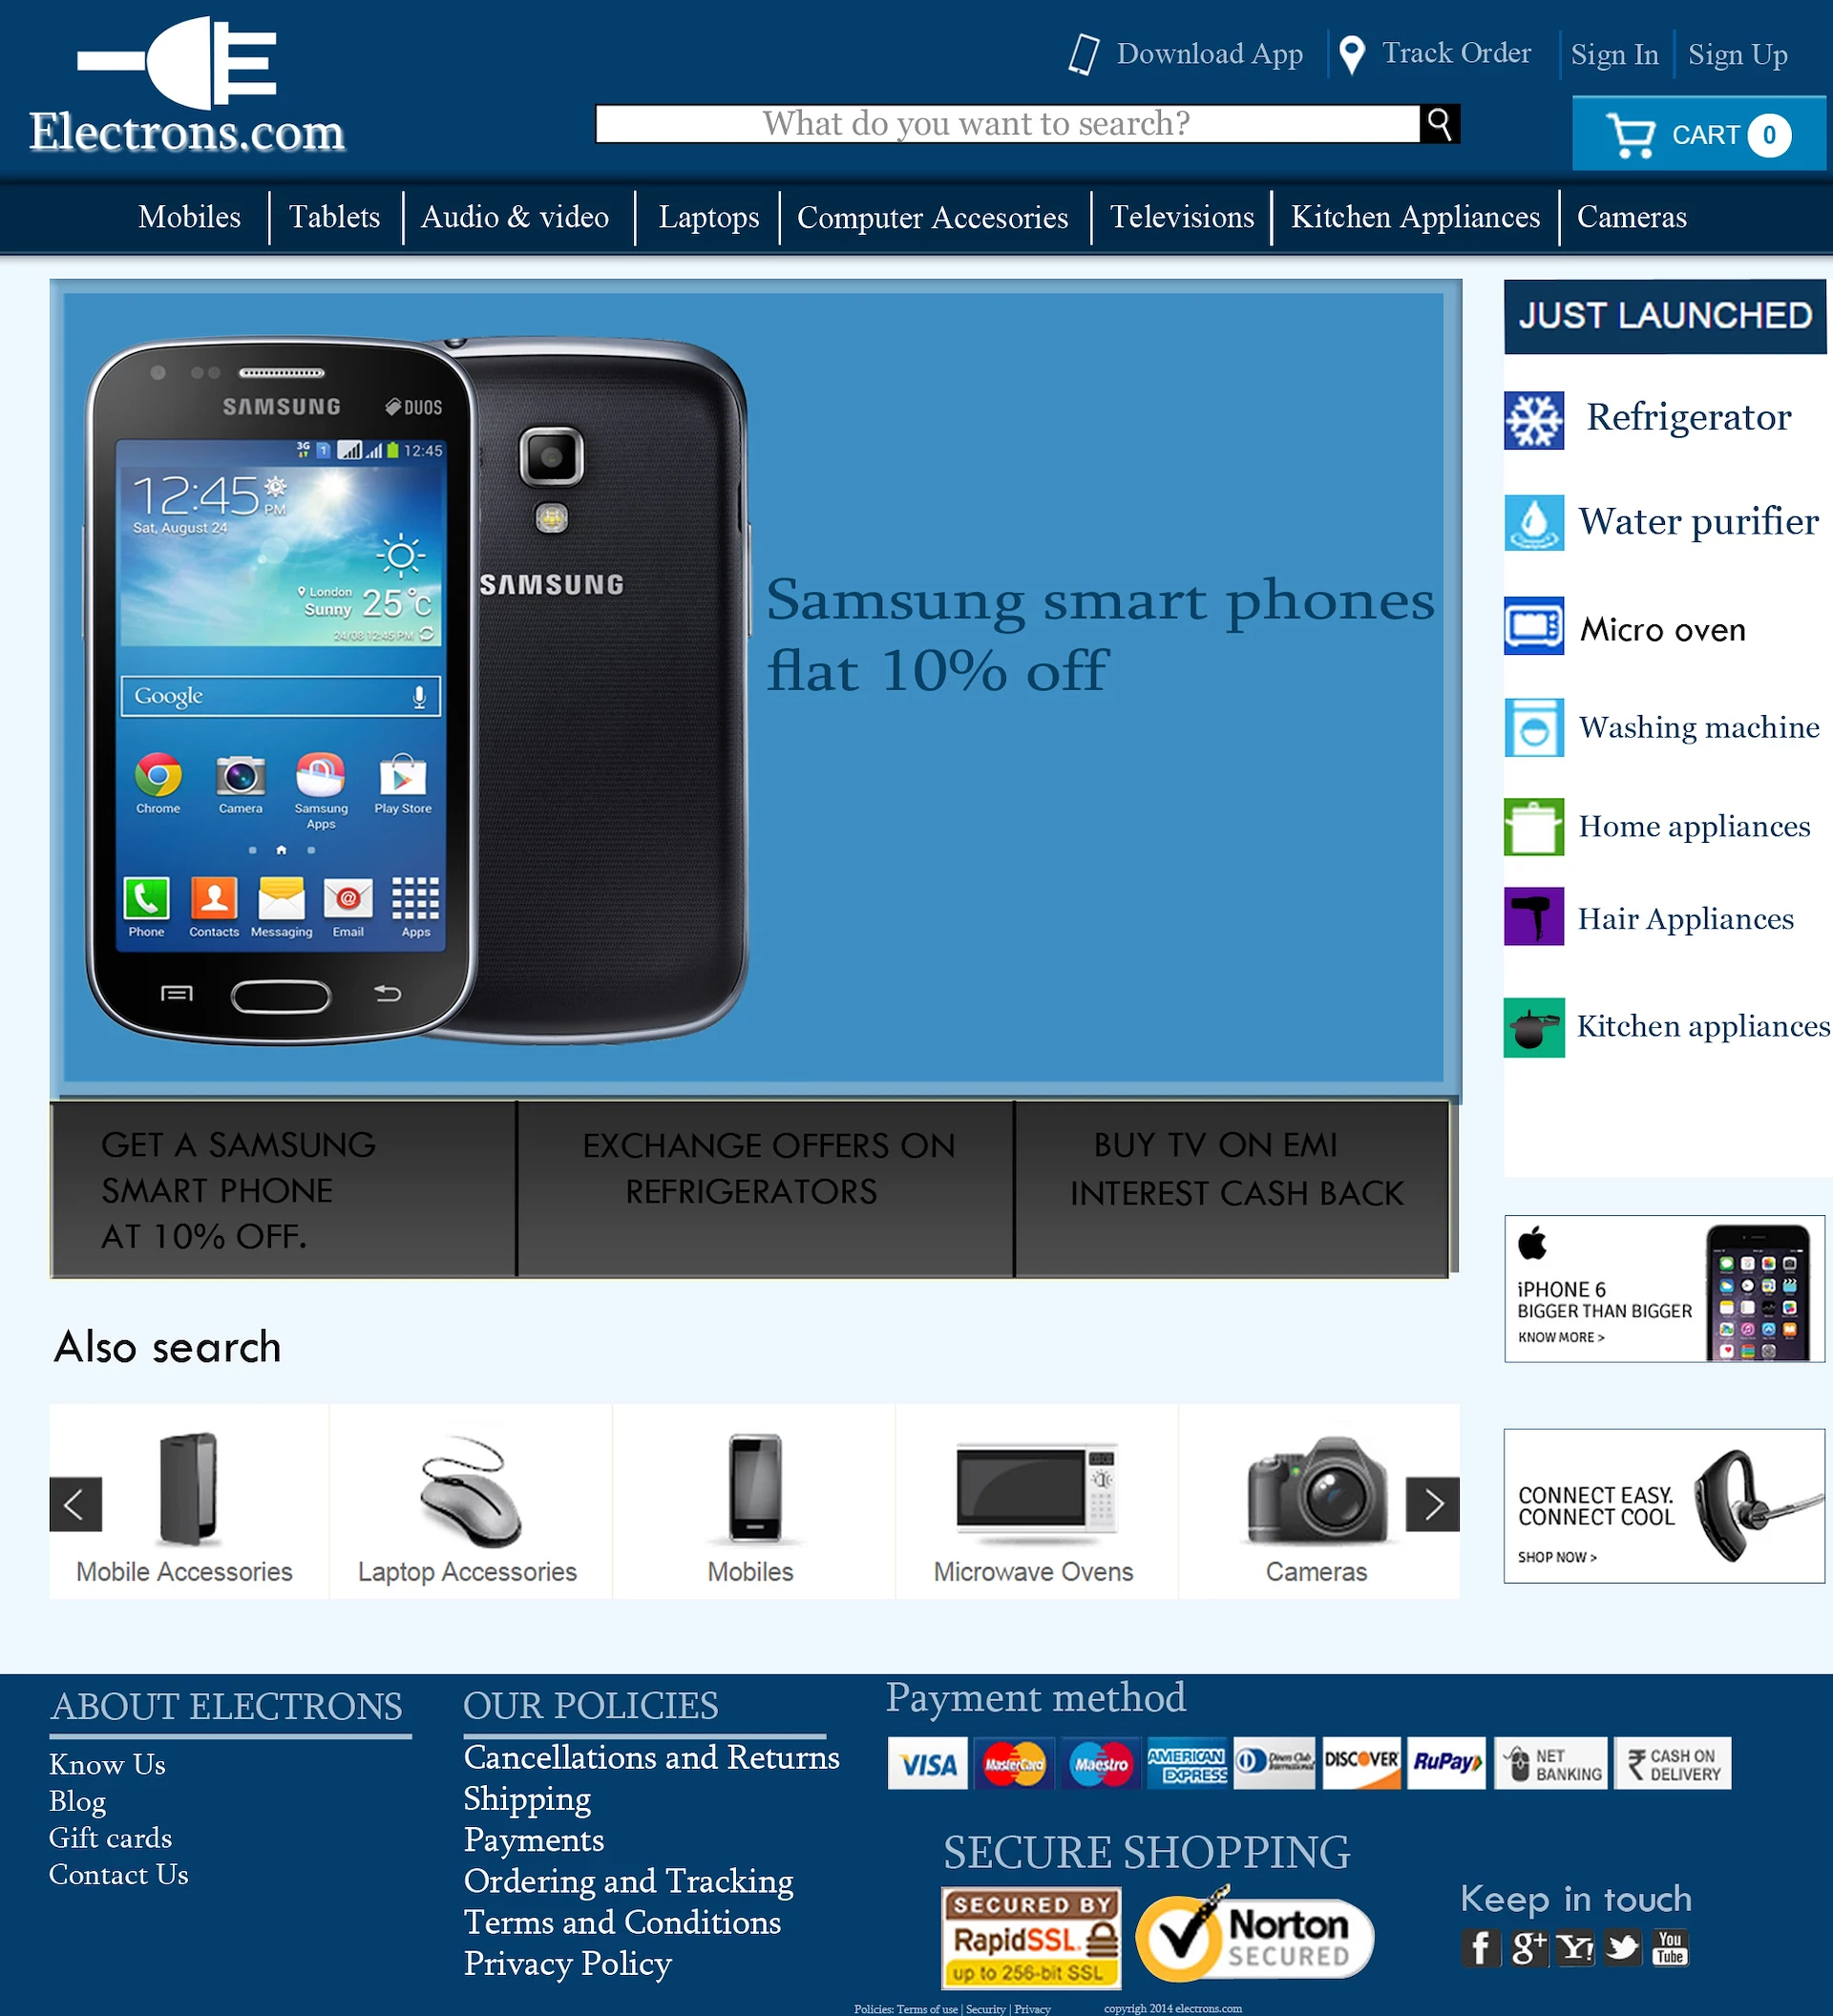Focus the product search field
The height and width of the screenshot is (2016, 1833).
coord(1007,124)
